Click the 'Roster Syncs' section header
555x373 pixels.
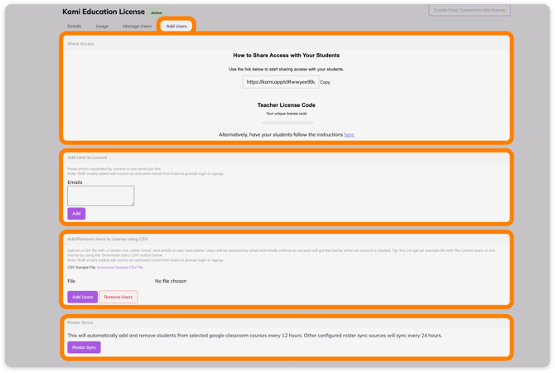click(x=80, y=322)
